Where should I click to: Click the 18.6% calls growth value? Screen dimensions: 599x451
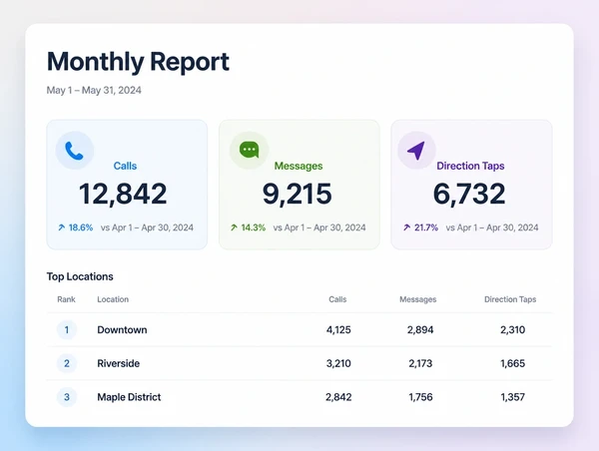click(81, 227)
